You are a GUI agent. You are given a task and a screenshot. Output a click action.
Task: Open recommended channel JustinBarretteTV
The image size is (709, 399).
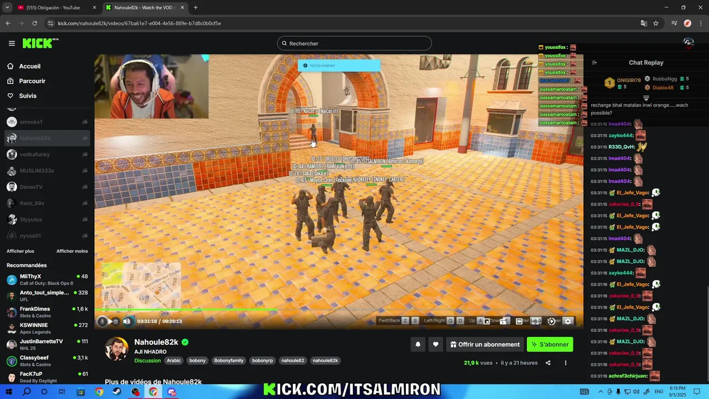(47, 345)
